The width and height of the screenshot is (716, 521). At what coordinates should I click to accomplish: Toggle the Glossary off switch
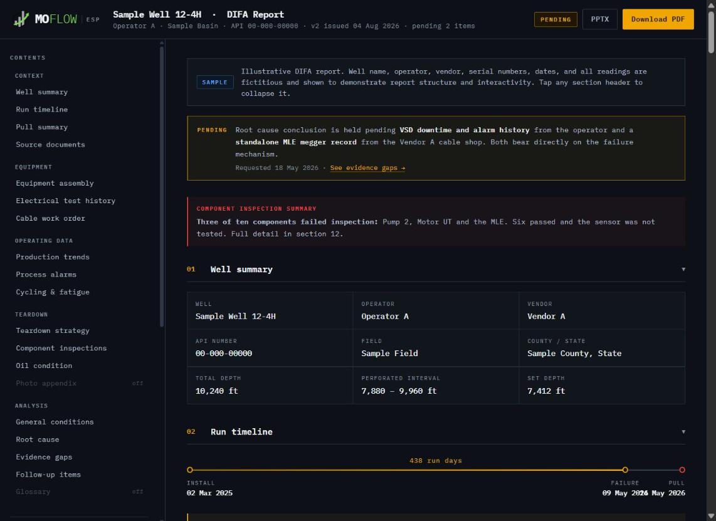137,492
